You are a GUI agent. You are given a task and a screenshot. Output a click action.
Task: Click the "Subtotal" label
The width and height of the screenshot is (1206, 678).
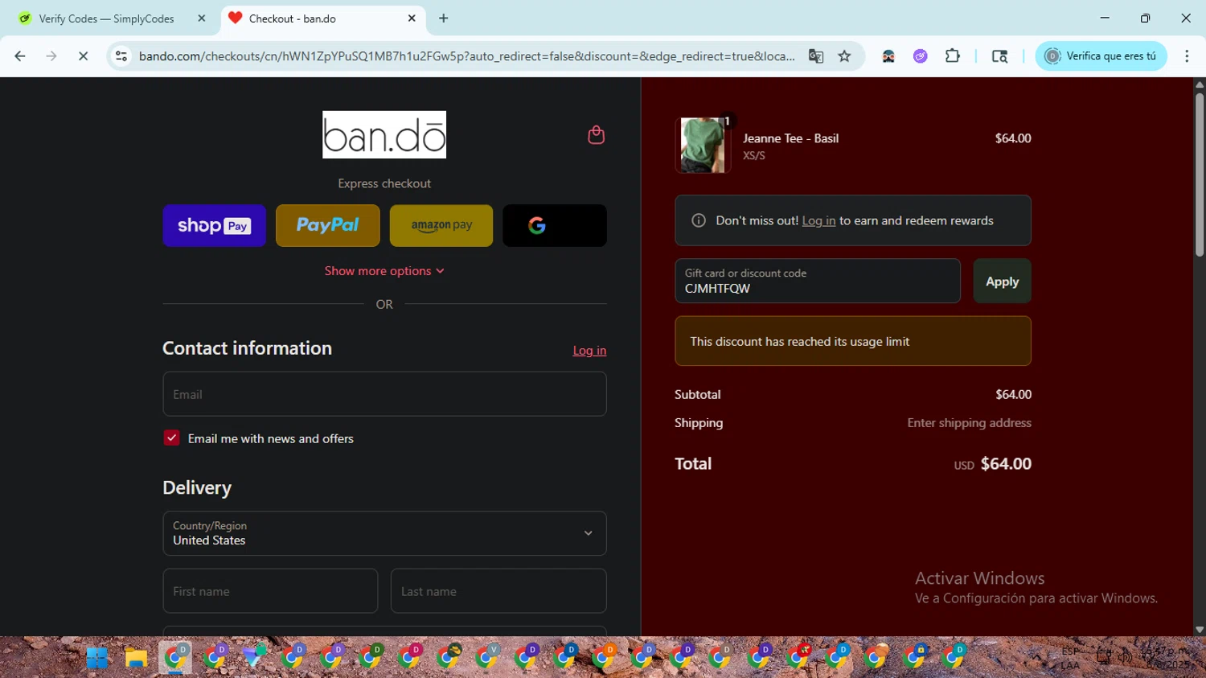coord(698,395)
